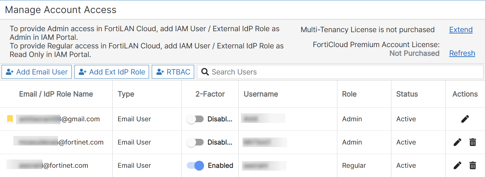Edit the gmail.com admin user
485x177 pixels.
click(465, 119)
